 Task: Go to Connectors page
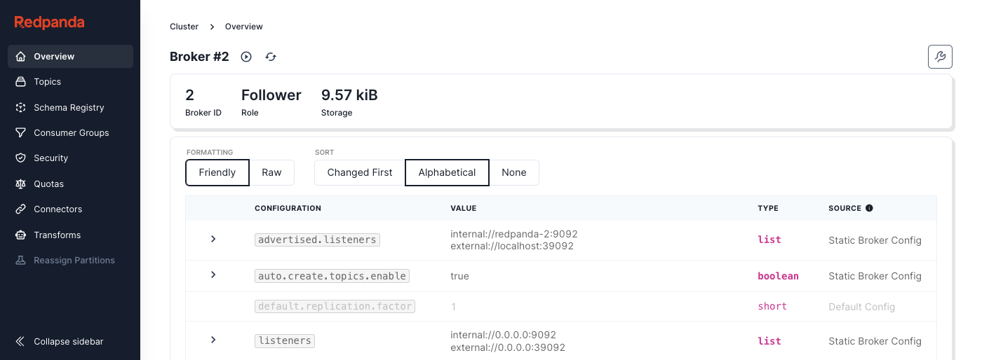(58, 209)
